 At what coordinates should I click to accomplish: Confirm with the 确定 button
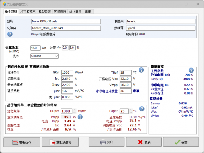coord(181,142)
